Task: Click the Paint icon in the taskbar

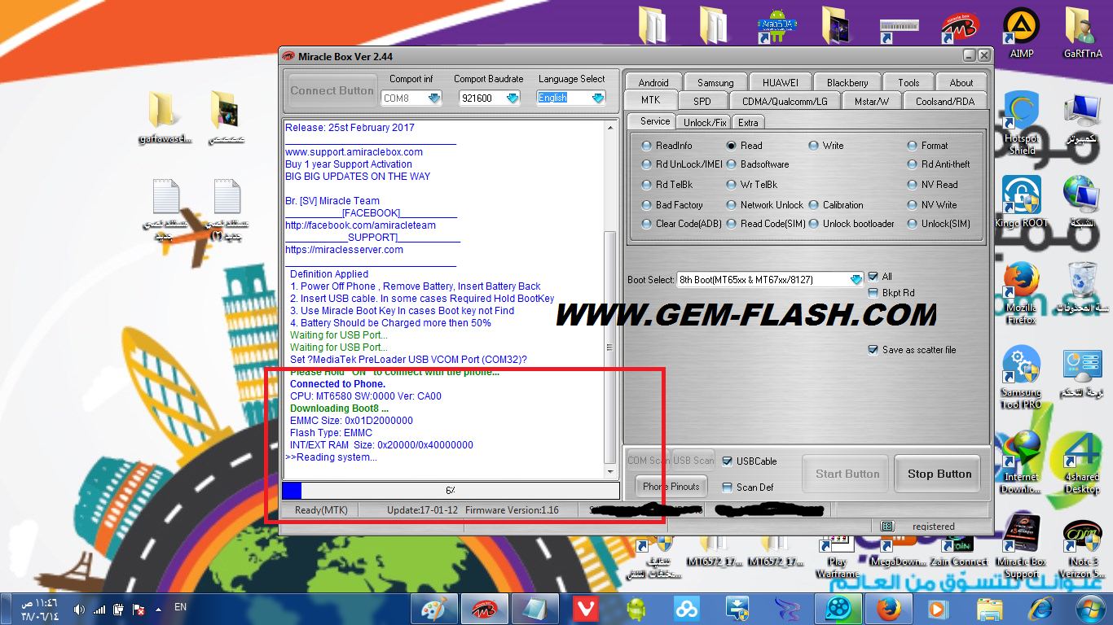Action: (x=433, y=608)
